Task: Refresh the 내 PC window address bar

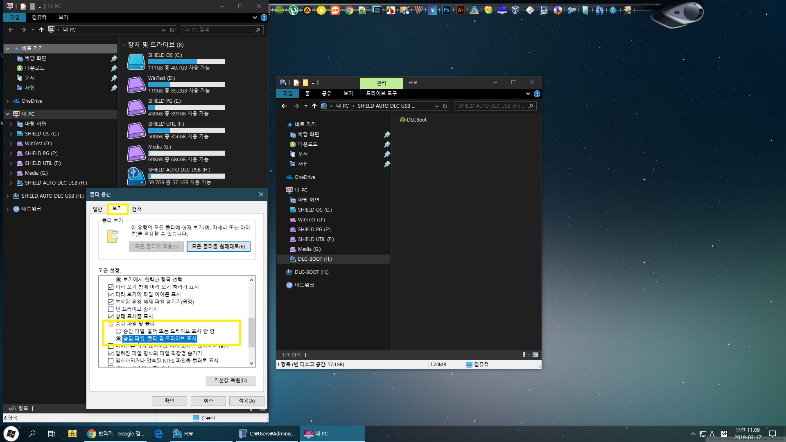Action: [172, 30]
